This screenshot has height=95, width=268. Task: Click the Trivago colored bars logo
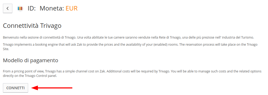(x=20, y=8)
